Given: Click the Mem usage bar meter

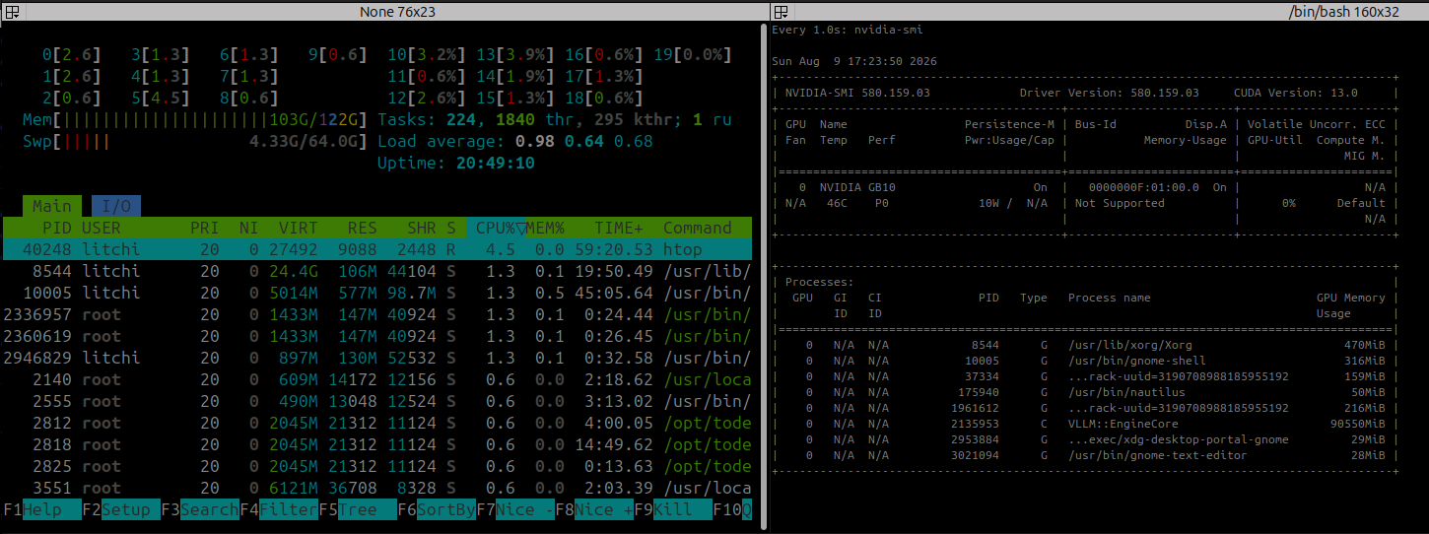Looking at the screenshot, I should pyautogui.click(x=195, y=119).
